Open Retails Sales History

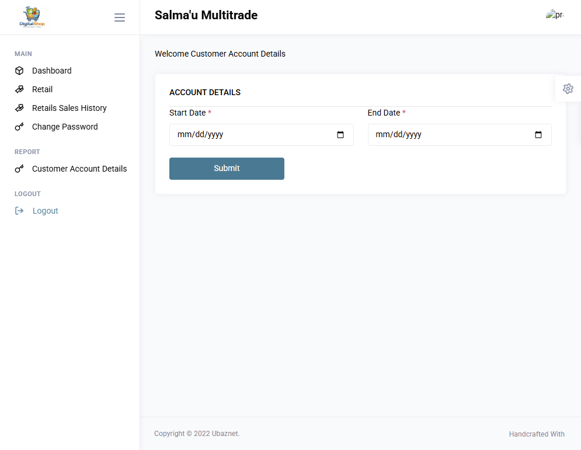69,108
